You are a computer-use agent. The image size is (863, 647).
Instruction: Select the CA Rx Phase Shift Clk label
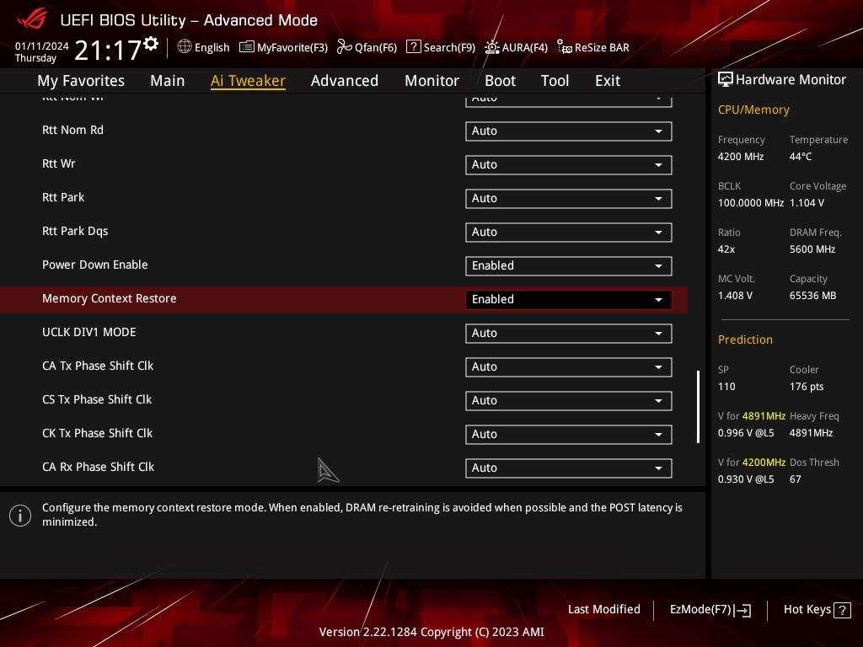pos(98,467)
